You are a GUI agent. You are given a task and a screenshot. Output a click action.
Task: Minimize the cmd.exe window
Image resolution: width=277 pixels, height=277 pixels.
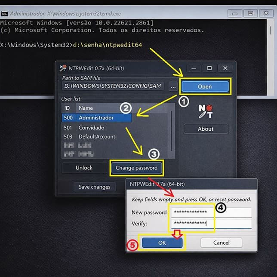coord(234,13)
